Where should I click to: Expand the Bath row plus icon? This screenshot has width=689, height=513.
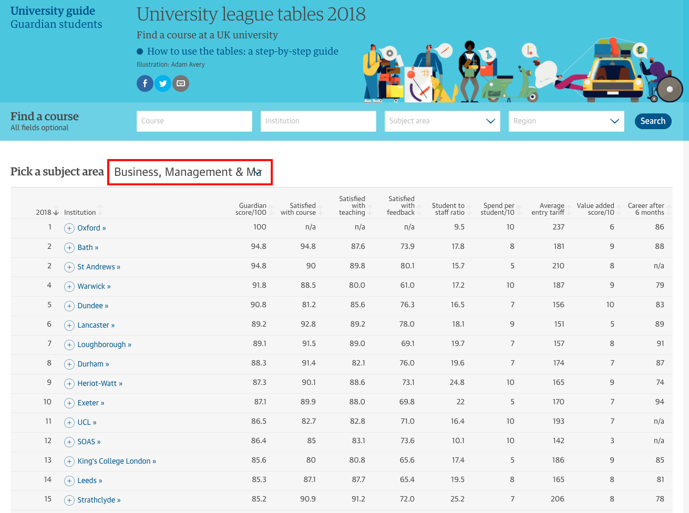point(69,248)
